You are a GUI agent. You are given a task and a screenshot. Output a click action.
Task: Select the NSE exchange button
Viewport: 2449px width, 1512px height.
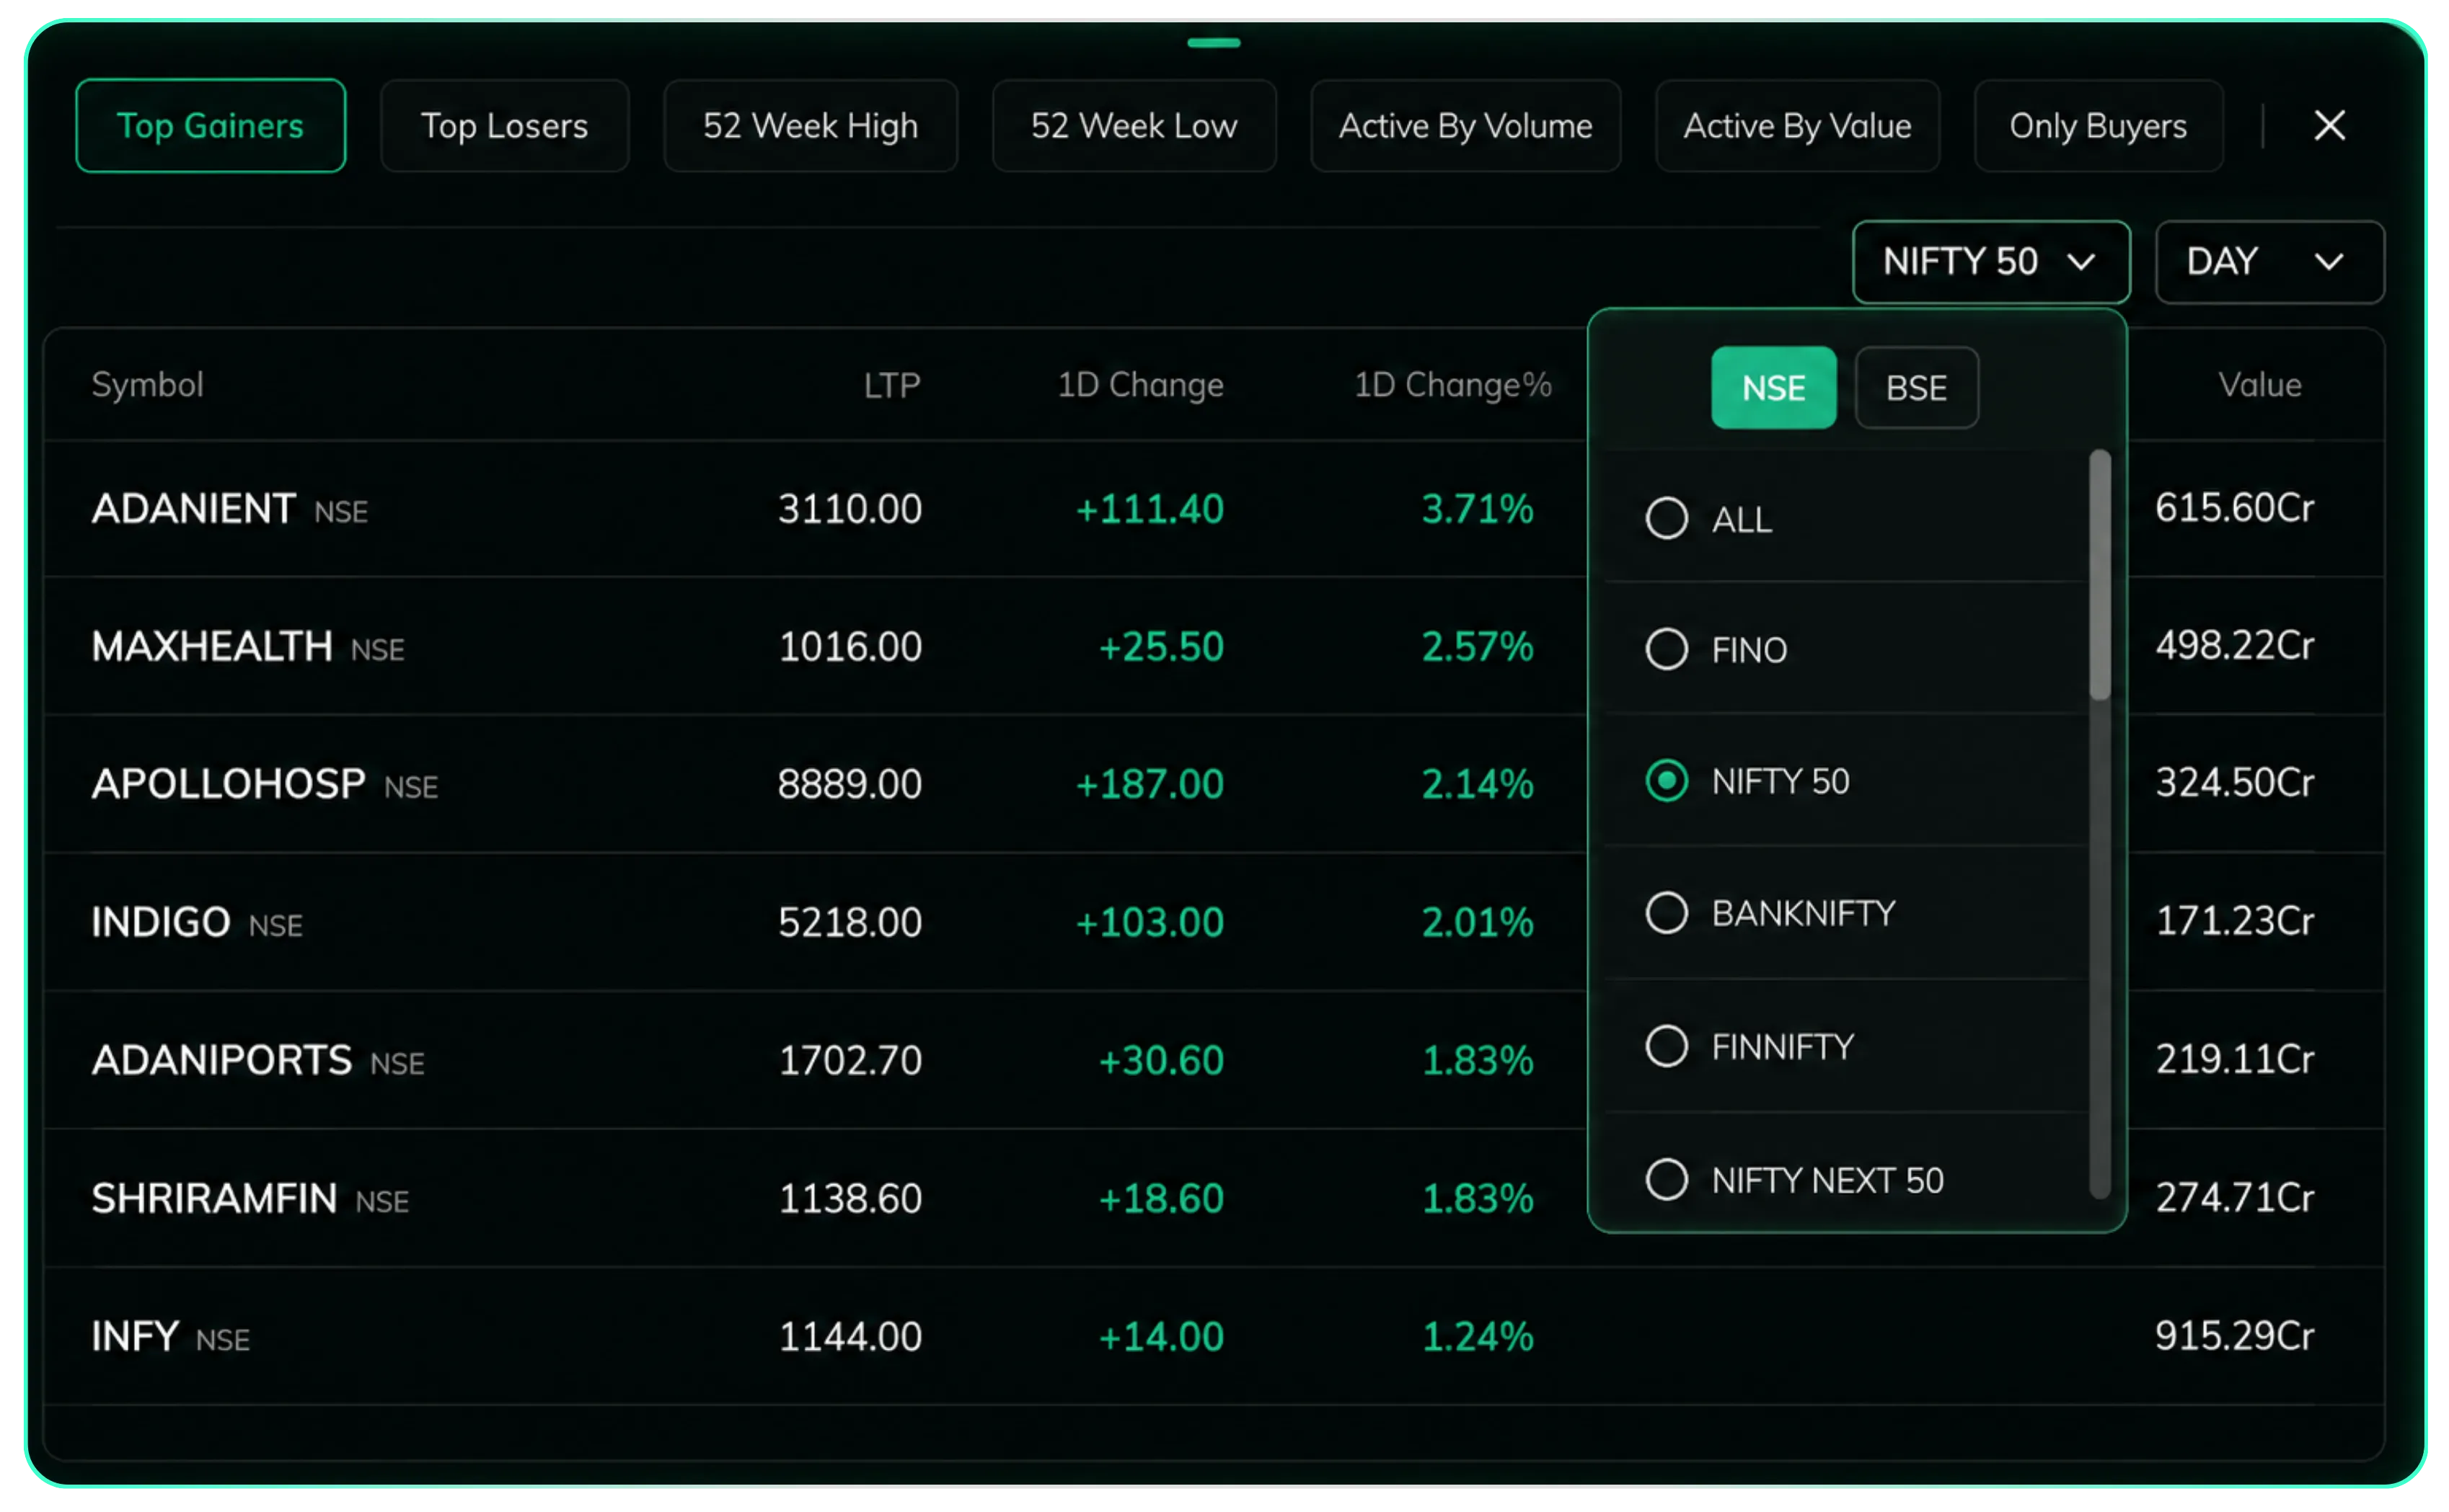point(1773,388)
